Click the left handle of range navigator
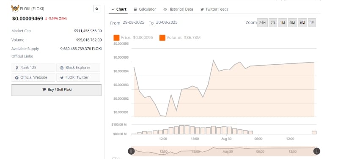The height and width of the screenshot is (159, 349). coord(131,151)
